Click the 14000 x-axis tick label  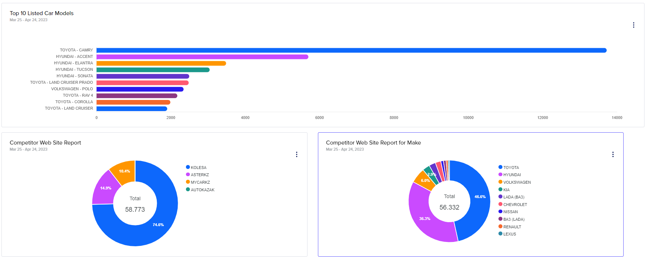coord(617,118)
